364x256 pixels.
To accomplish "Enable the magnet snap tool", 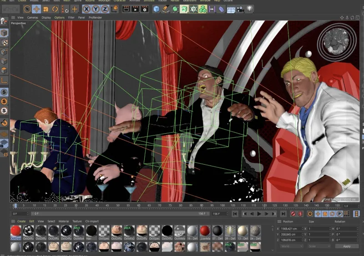I will coord(4,122).
